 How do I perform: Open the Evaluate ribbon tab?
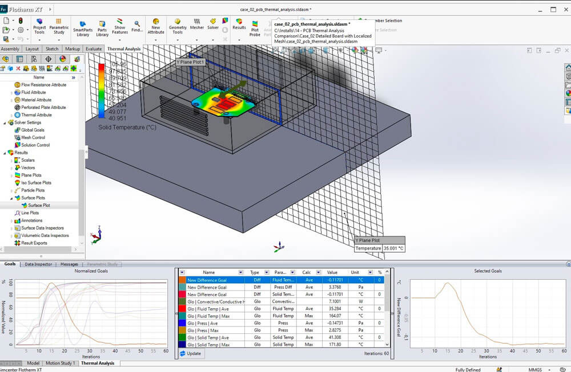click(x=94, y=48)
